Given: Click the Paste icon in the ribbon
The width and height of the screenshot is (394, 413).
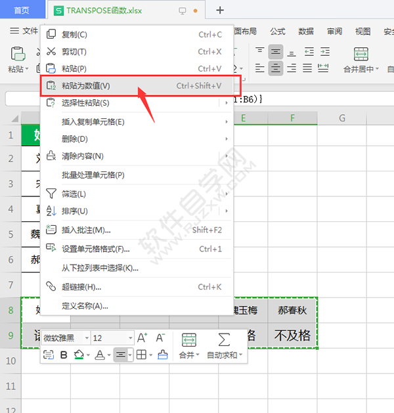Looking at the screenshot, I should coord(18,54).
